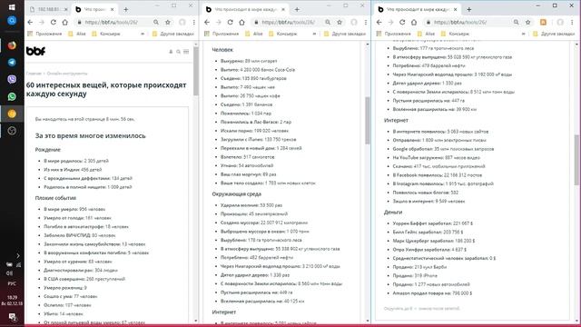
Task: Open user account icon on bbf page
Action: tap(171, 52)
